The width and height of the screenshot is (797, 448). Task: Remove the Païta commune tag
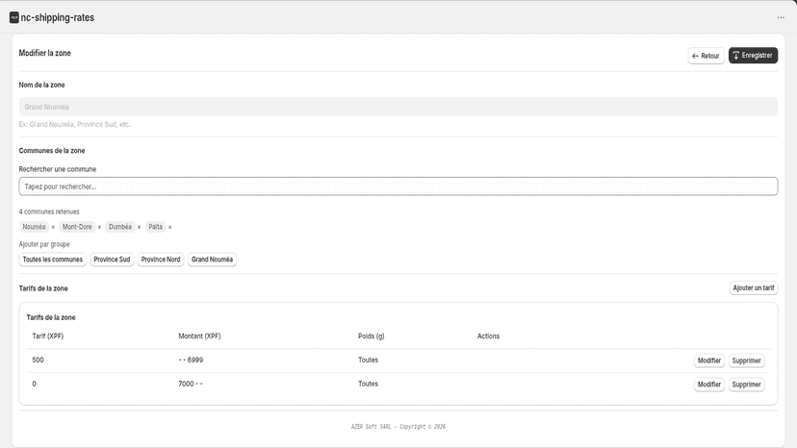click(169, 227)
